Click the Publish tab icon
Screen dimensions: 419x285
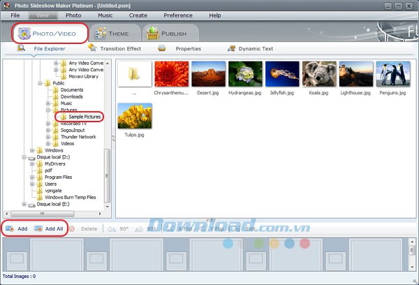[153, 33]
